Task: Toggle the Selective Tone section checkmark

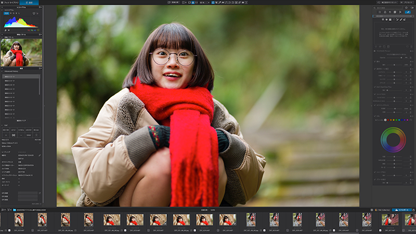Action: point(374,69)
